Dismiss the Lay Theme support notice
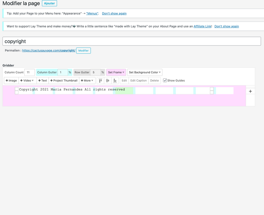This screenshot has width=264, height=215. pyautogui.click(x=226, y=26)
